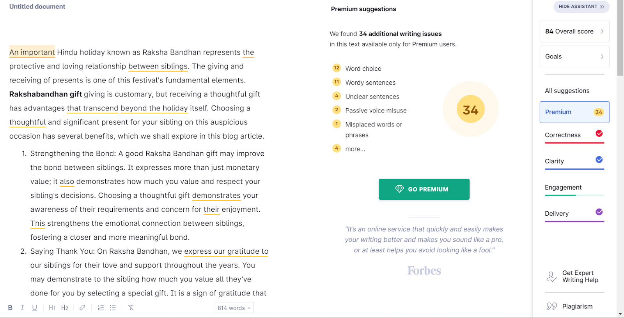Click the GO PREMIUM button
The image size is (624, 318).
coord(424,189)
